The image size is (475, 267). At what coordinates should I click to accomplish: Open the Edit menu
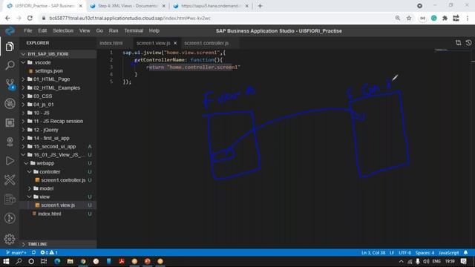coord(42,30)
